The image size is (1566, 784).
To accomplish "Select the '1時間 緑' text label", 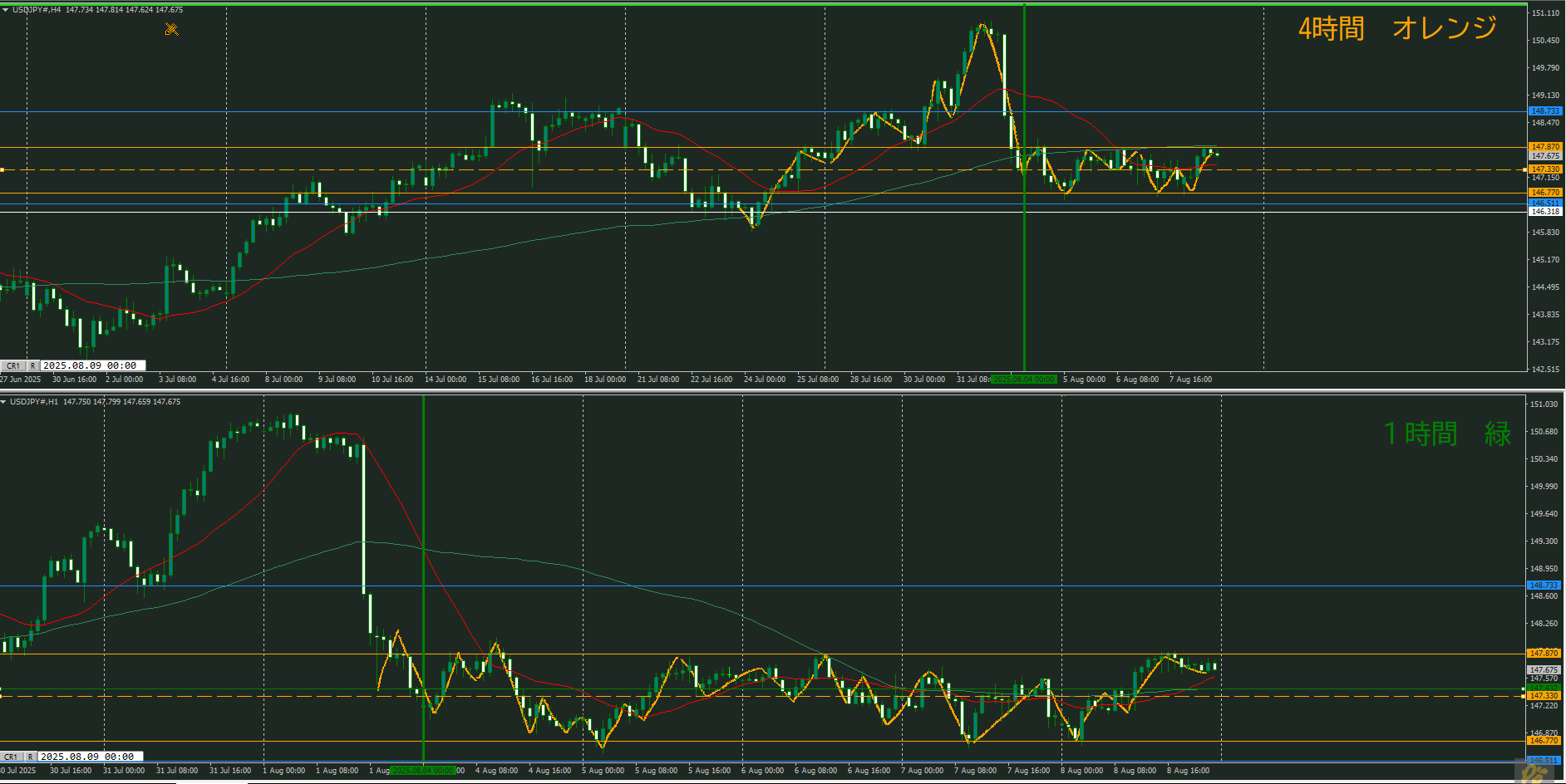I will 1447,434.
